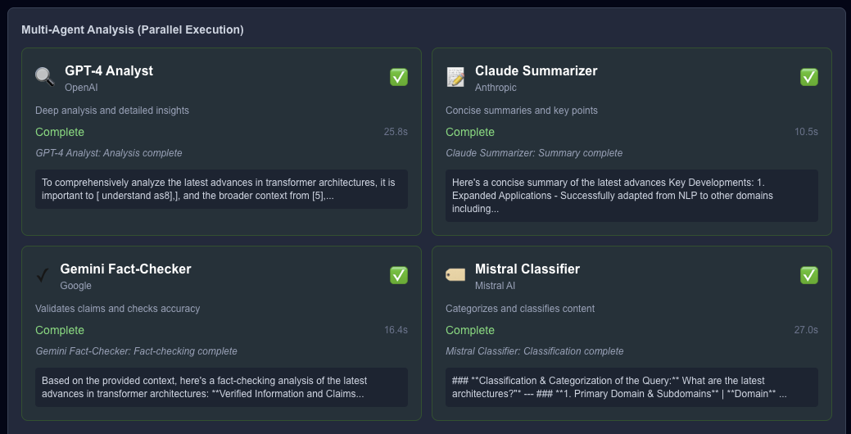
Task: Click the tag icon for Mistral Classifier
Action: tap(455, 275)
